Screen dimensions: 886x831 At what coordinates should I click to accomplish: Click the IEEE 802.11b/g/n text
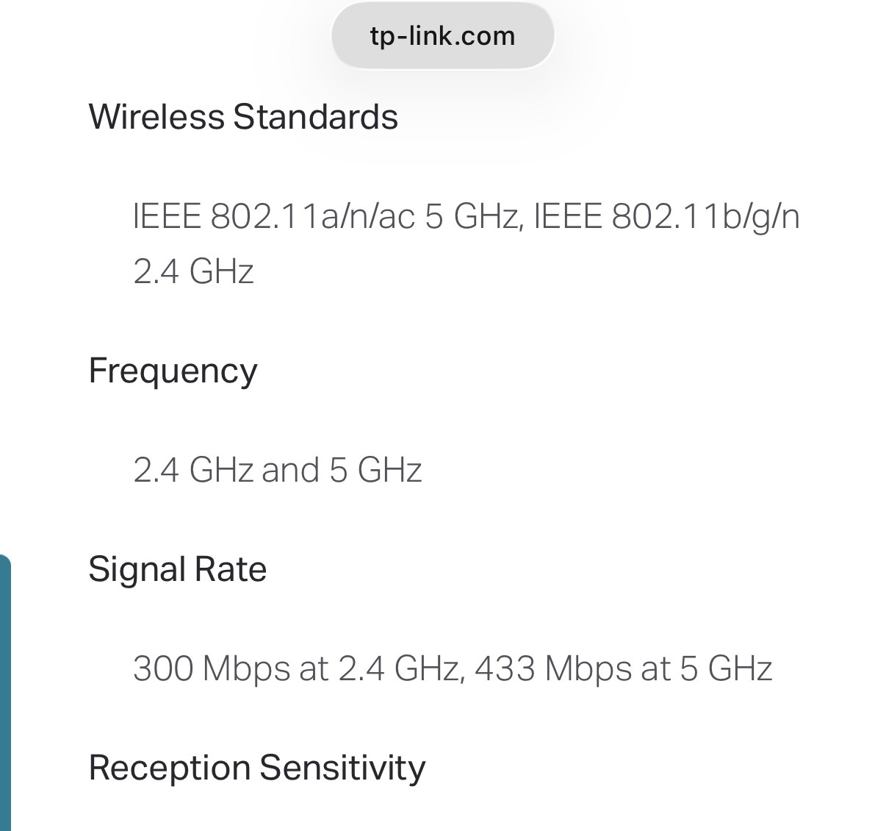point(666,216)
